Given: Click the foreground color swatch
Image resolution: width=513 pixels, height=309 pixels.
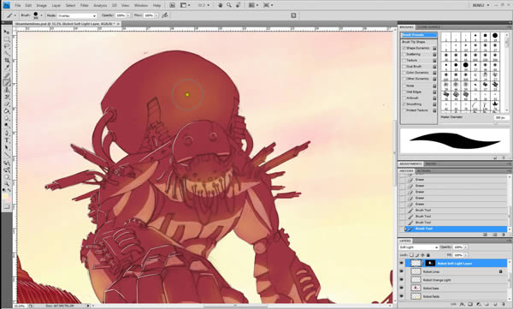Looking at the screenshot, I should coord(5,196).
